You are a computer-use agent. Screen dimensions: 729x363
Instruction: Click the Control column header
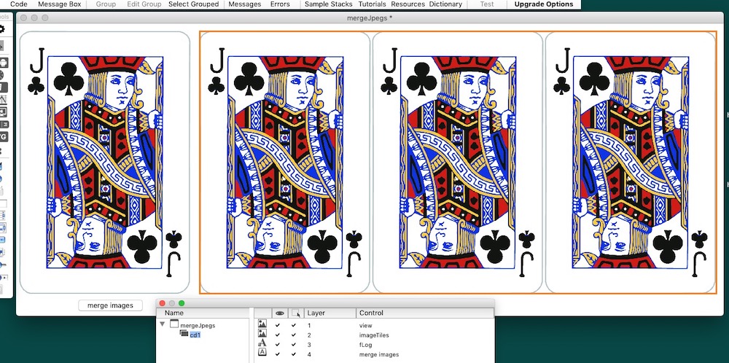point(372,313)
